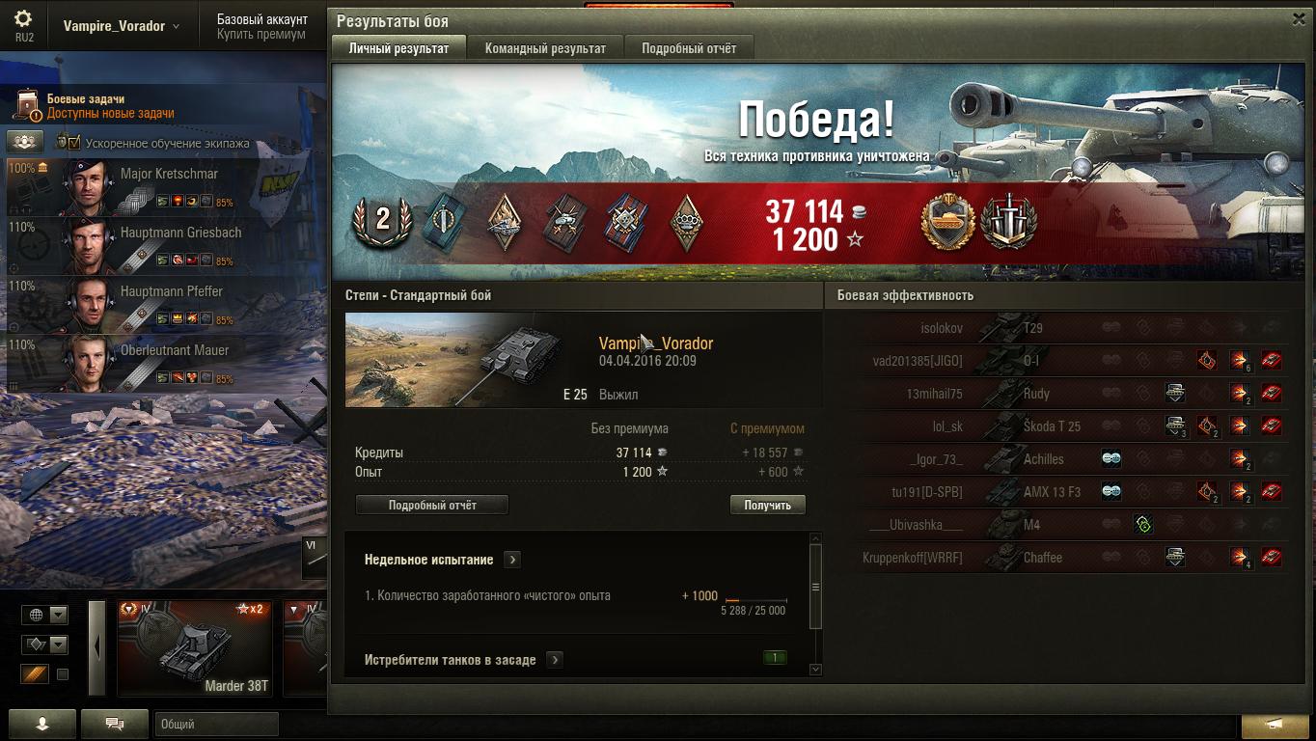Screen dimensions: 1316x741
Task: Click the kill icon in O-I row
Action: point(1272,361)
